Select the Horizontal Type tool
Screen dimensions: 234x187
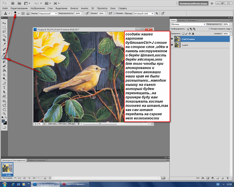coord(4,88)
